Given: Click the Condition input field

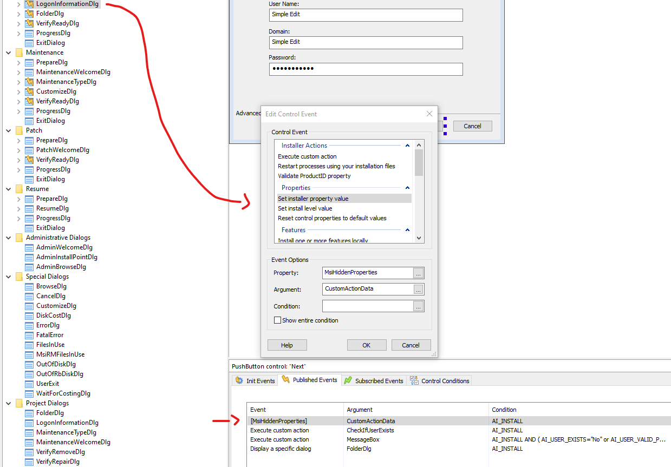Looking at the screenshot, I should (367, 306).
